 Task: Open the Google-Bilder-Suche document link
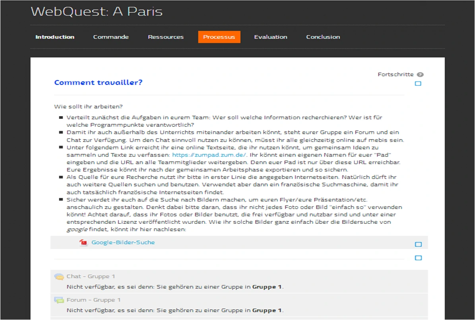123,242
